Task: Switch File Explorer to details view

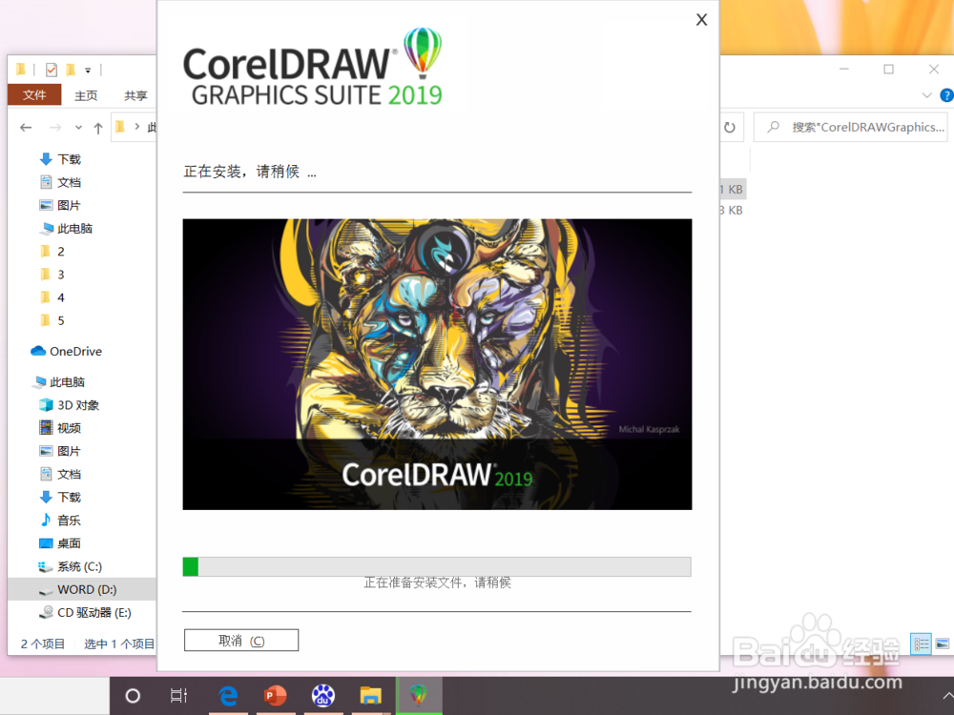Action: click(x=921, y=643)
